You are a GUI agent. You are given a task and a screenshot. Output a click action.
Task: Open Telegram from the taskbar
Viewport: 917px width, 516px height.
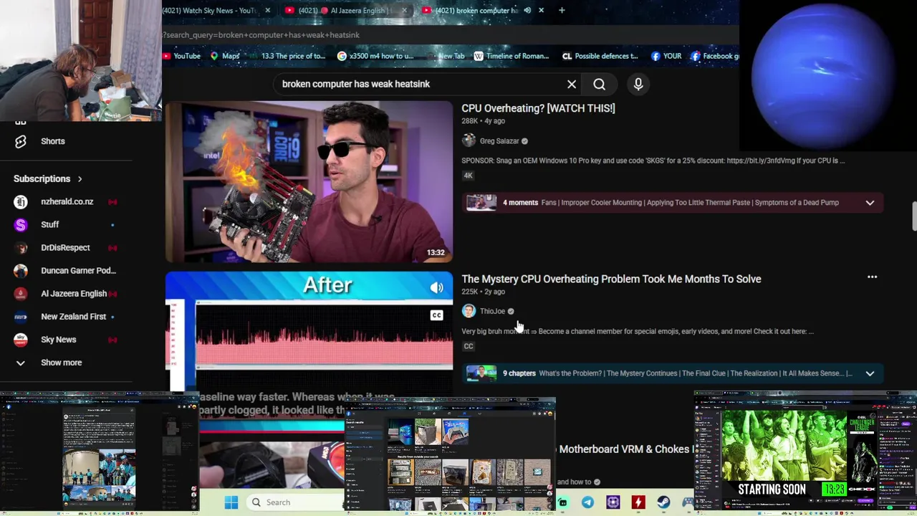coord(587,502)
